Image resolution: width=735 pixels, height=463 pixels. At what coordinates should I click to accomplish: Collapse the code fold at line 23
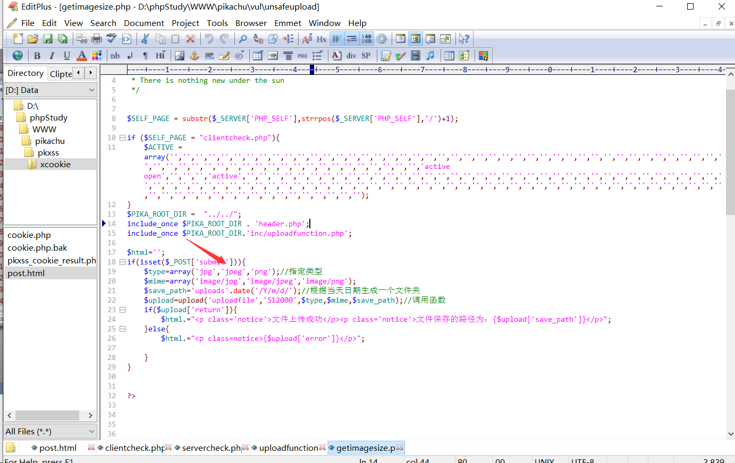[x=122, y=310]
